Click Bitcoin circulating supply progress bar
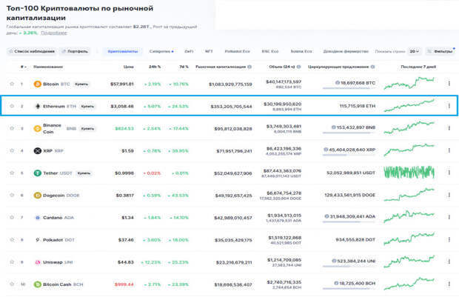459x297 pixels. tap(349, 88)
